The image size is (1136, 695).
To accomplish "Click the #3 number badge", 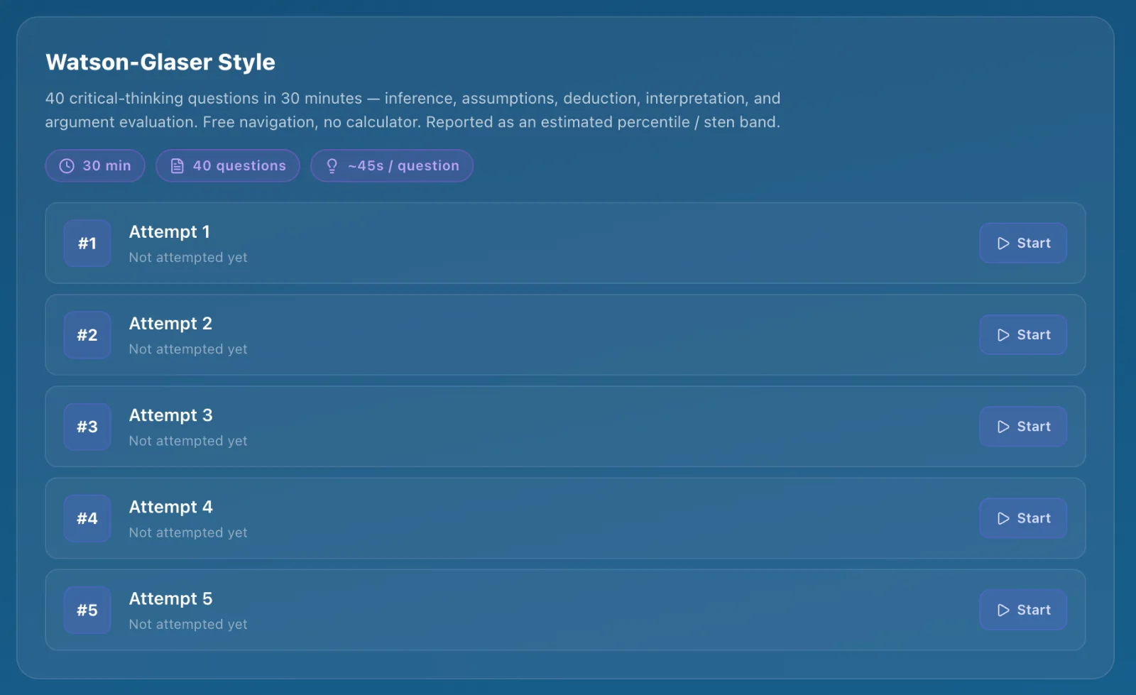I will [x=87, y=427].
